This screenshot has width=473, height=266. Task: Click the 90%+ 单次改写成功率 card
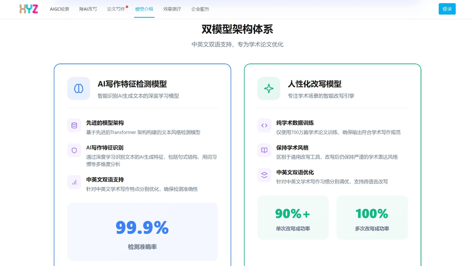tap(293, 218)
